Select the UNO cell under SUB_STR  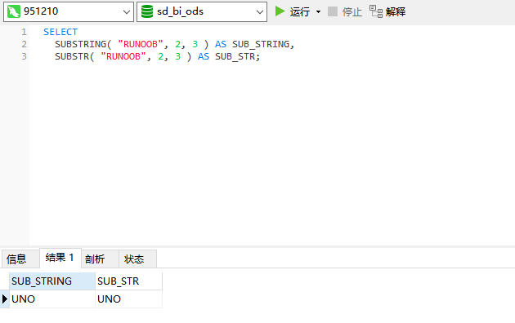129,299
